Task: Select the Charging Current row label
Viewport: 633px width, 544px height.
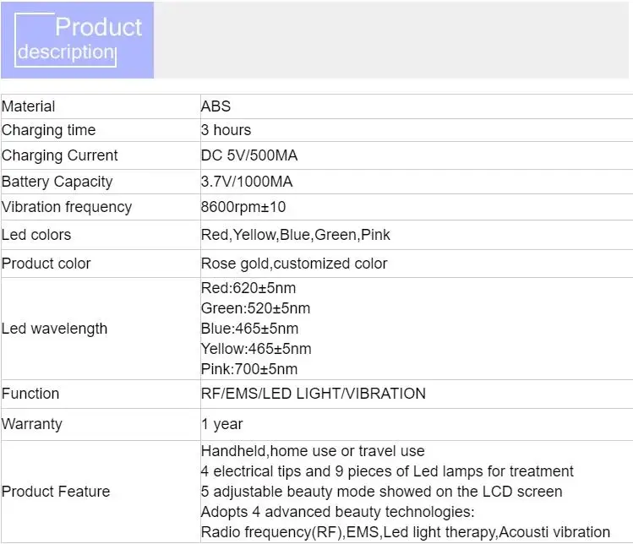Action: (60, 155)
